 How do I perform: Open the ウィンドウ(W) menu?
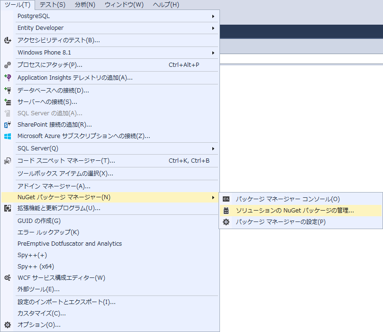pos(124,5)
